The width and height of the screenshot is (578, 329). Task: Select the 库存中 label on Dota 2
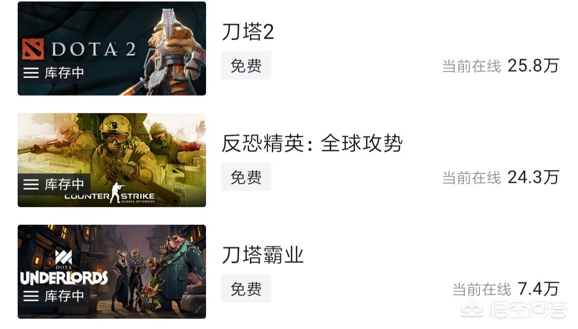(x=65, y=73)
